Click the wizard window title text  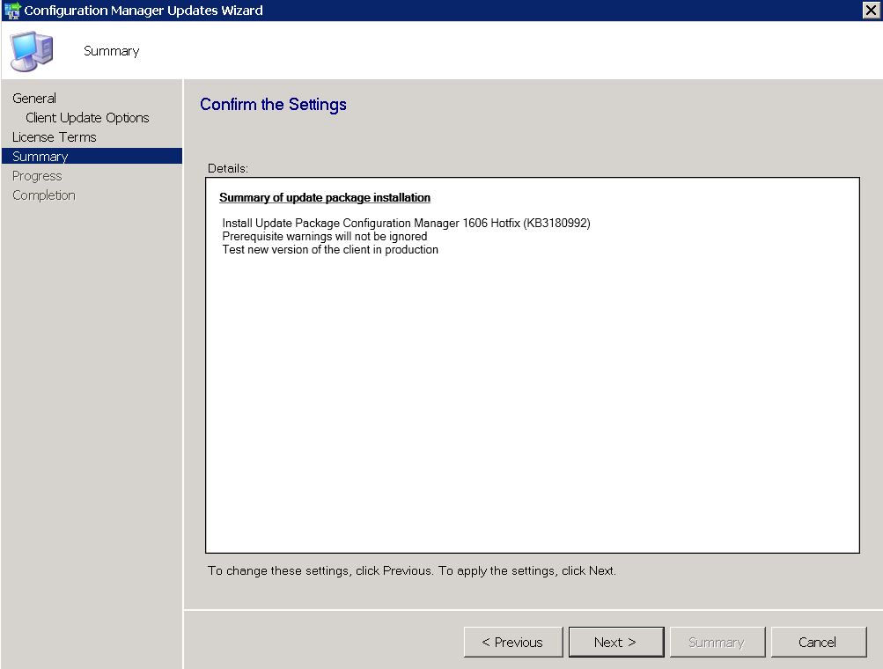point(143,11)
